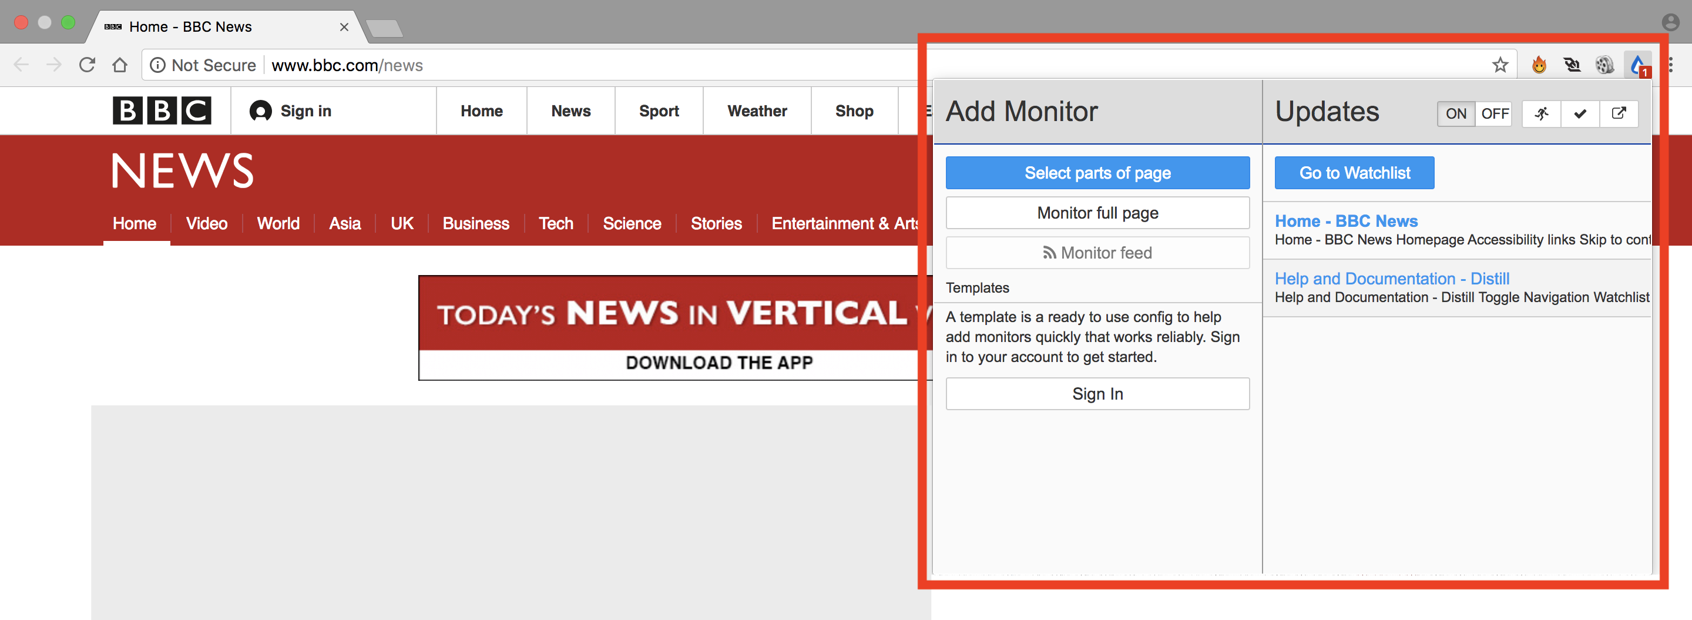The image size is (1692, 620).
Task: Open Home in the BBC top bar
Action: (x=482, y=111)
